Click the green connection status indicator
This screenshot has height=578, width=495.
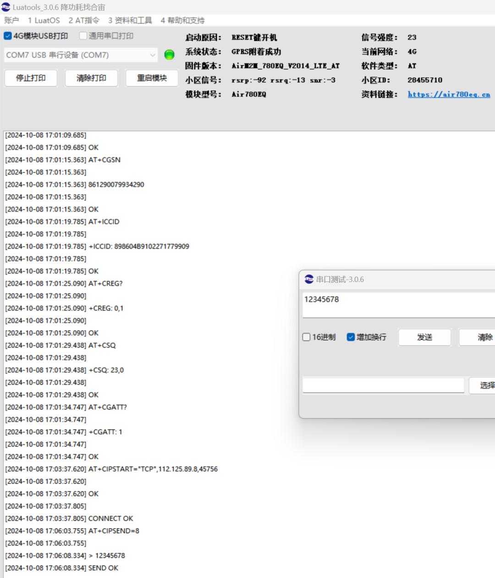169,55
